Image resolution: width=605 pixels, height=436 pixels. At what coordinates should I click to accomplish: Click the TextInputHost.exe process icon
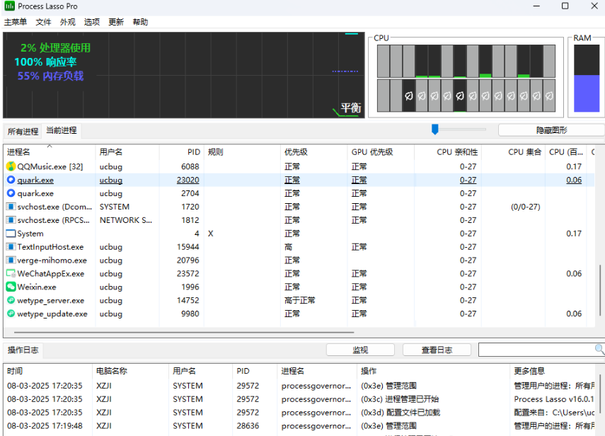point(11,246)
